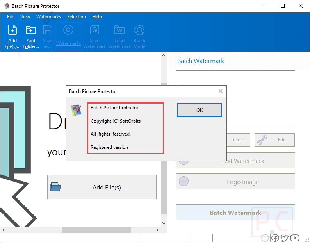Open the Help menu
This screenshot has height=243, width=310.
tap(97, 17)
